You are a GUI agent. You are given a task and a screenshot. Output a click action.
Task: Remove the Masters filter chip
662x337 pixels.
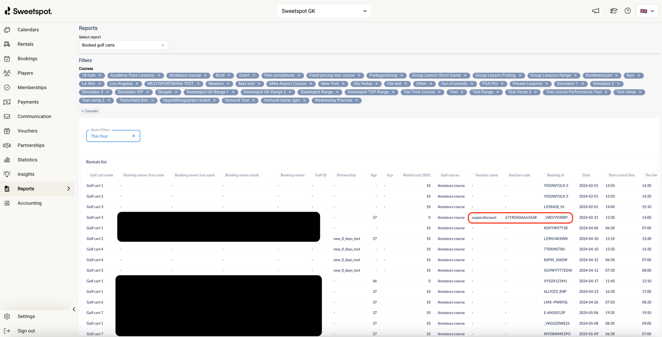pyautogui.click(x=228, y=84)
